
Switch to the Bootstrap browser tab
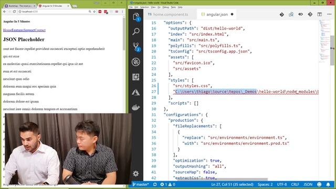pos(20,6)
